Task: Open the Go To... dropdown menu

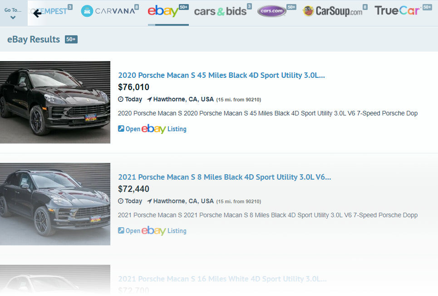Action: [x=13, y=13]
